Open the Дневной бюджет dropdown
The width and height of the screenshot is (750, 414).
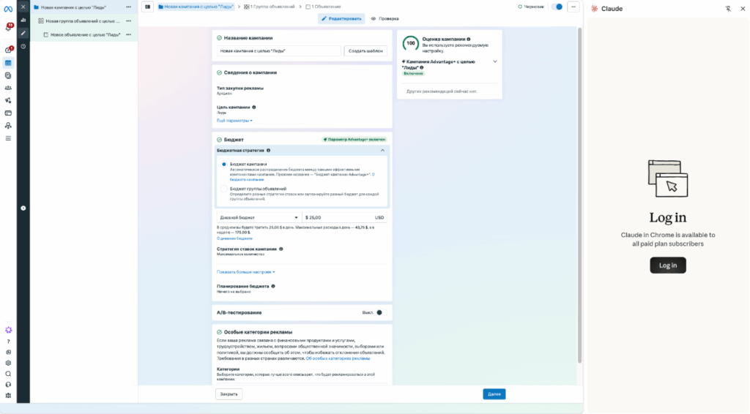point(259,217)
